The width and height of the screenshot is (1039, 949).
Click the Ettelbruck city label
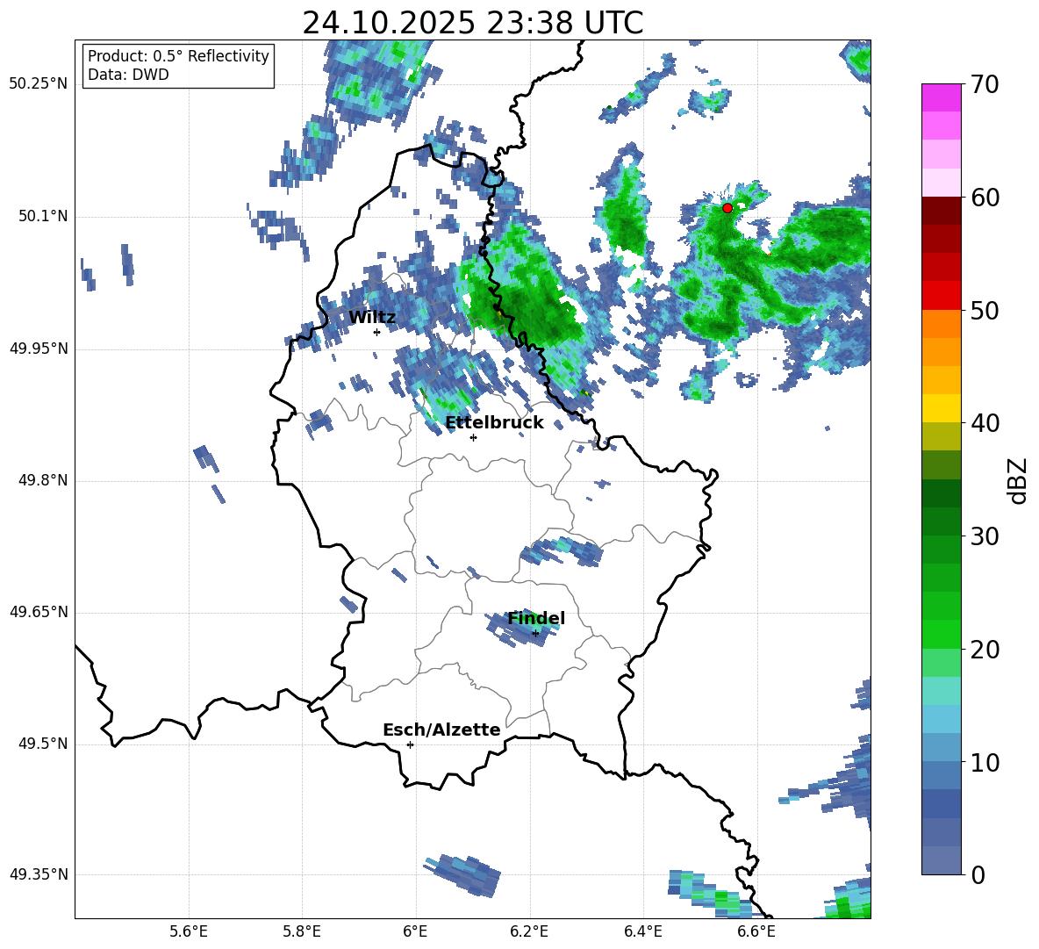click(494, 423)
